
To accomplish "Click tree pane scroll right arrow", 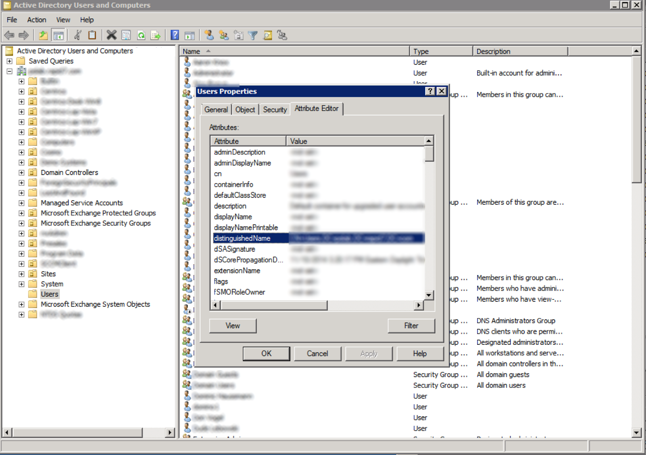I will tap(170, 432).
